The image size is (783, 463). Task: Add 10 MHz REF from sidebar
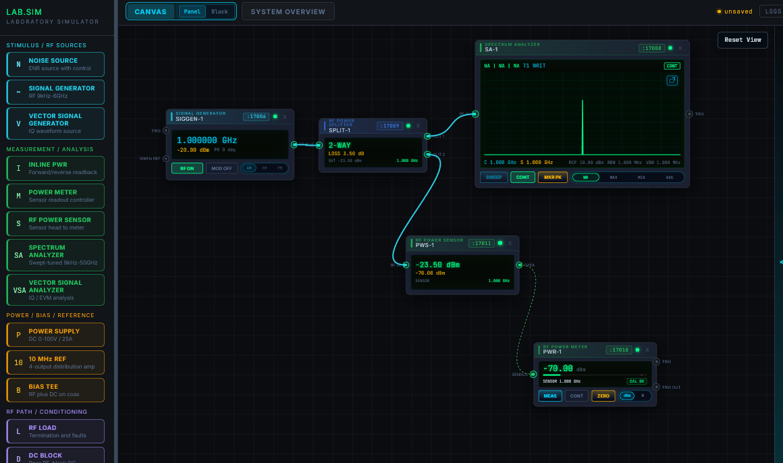click(55, 362)
